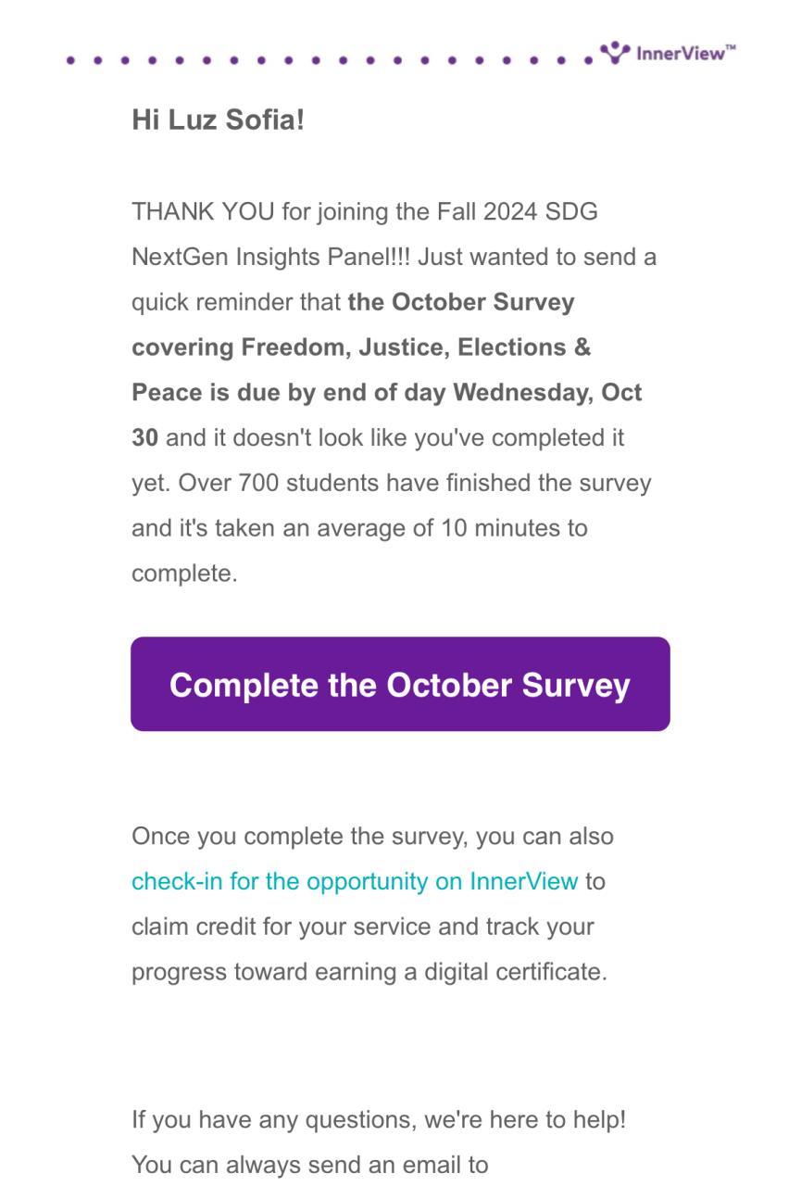Image resolution: width=801 pixels, height=1186 pixels.
Task: Click the claim credit for your service line
Action: click(x=363, y=927)
